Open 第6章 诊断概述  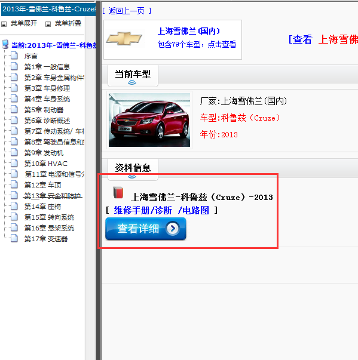click(47, 121)
